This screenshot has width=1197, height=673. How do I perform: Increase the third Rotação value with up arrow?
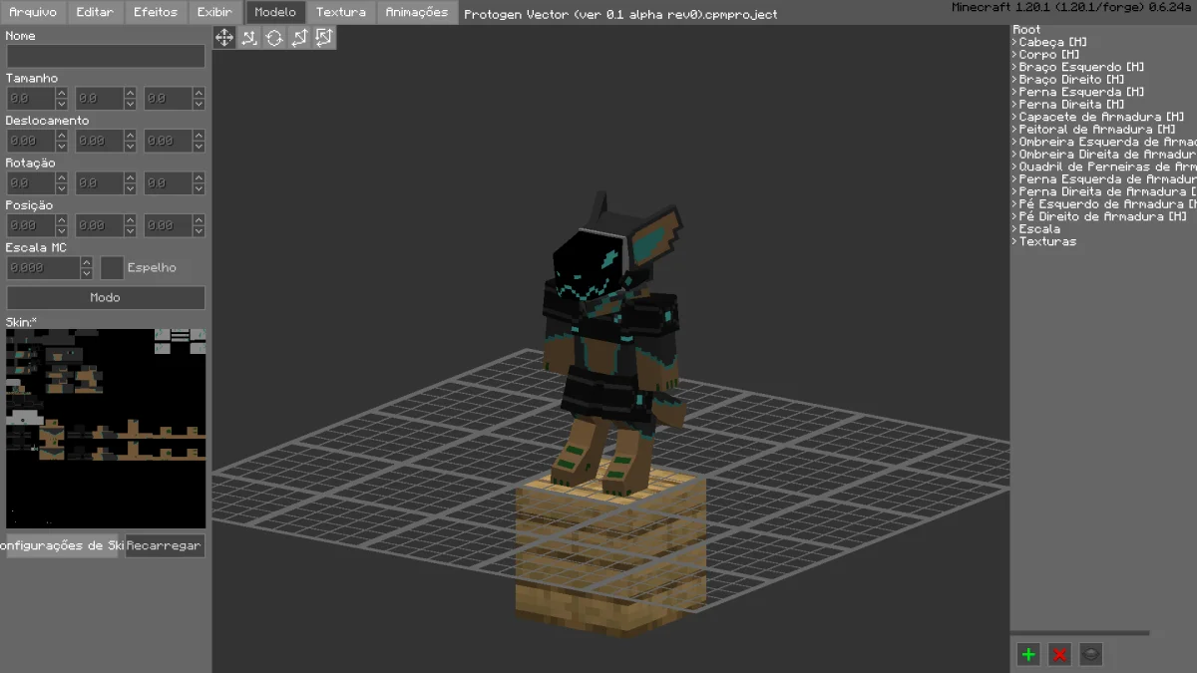[199, 178]
